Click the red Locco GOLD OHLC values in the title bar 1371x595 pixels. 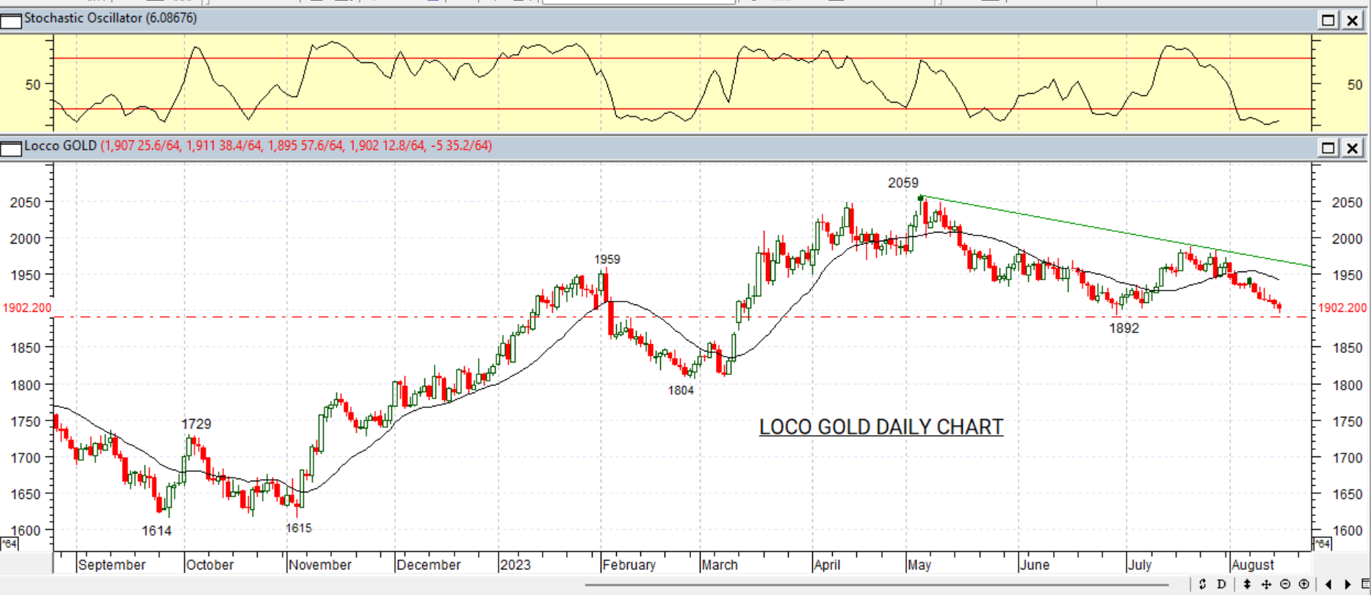[x=296, y=146]
